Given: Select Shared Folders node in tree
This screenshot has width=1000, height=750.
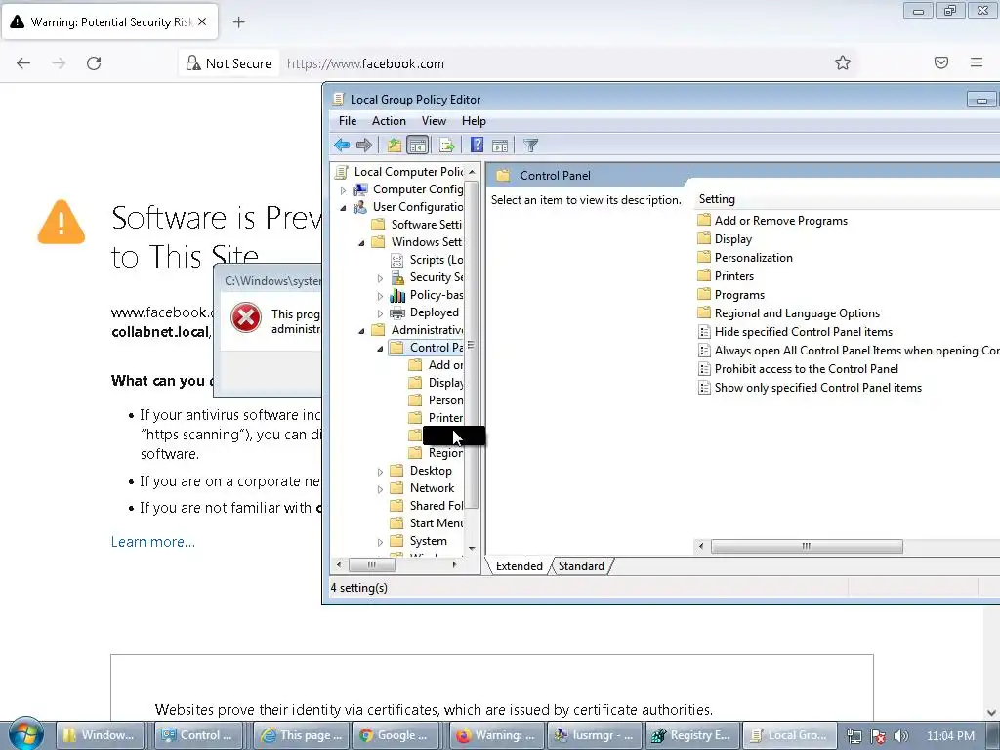Looking at the screenshot, I should [x=428, y=505].
